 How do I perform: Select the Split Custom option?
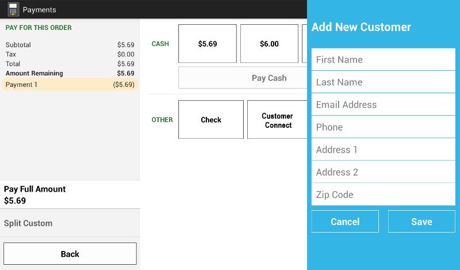pos(70,223)
